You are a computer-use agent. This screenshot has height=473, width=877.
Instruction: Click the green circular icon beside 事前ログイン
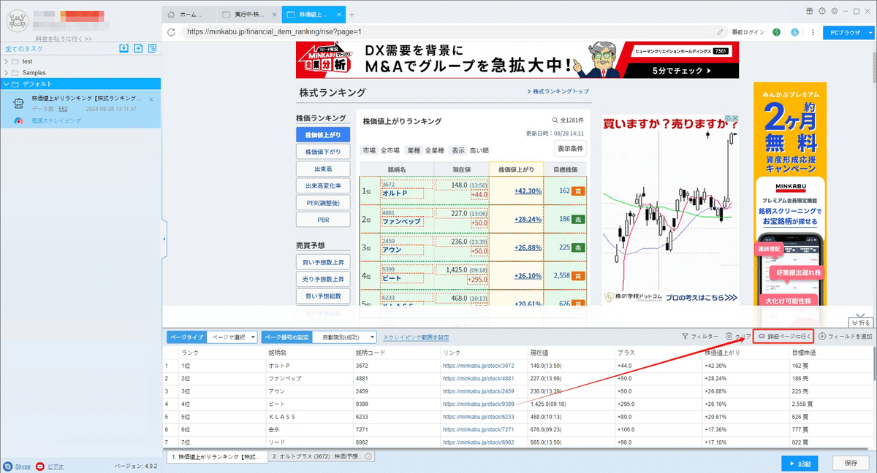(x=775, y=32)
